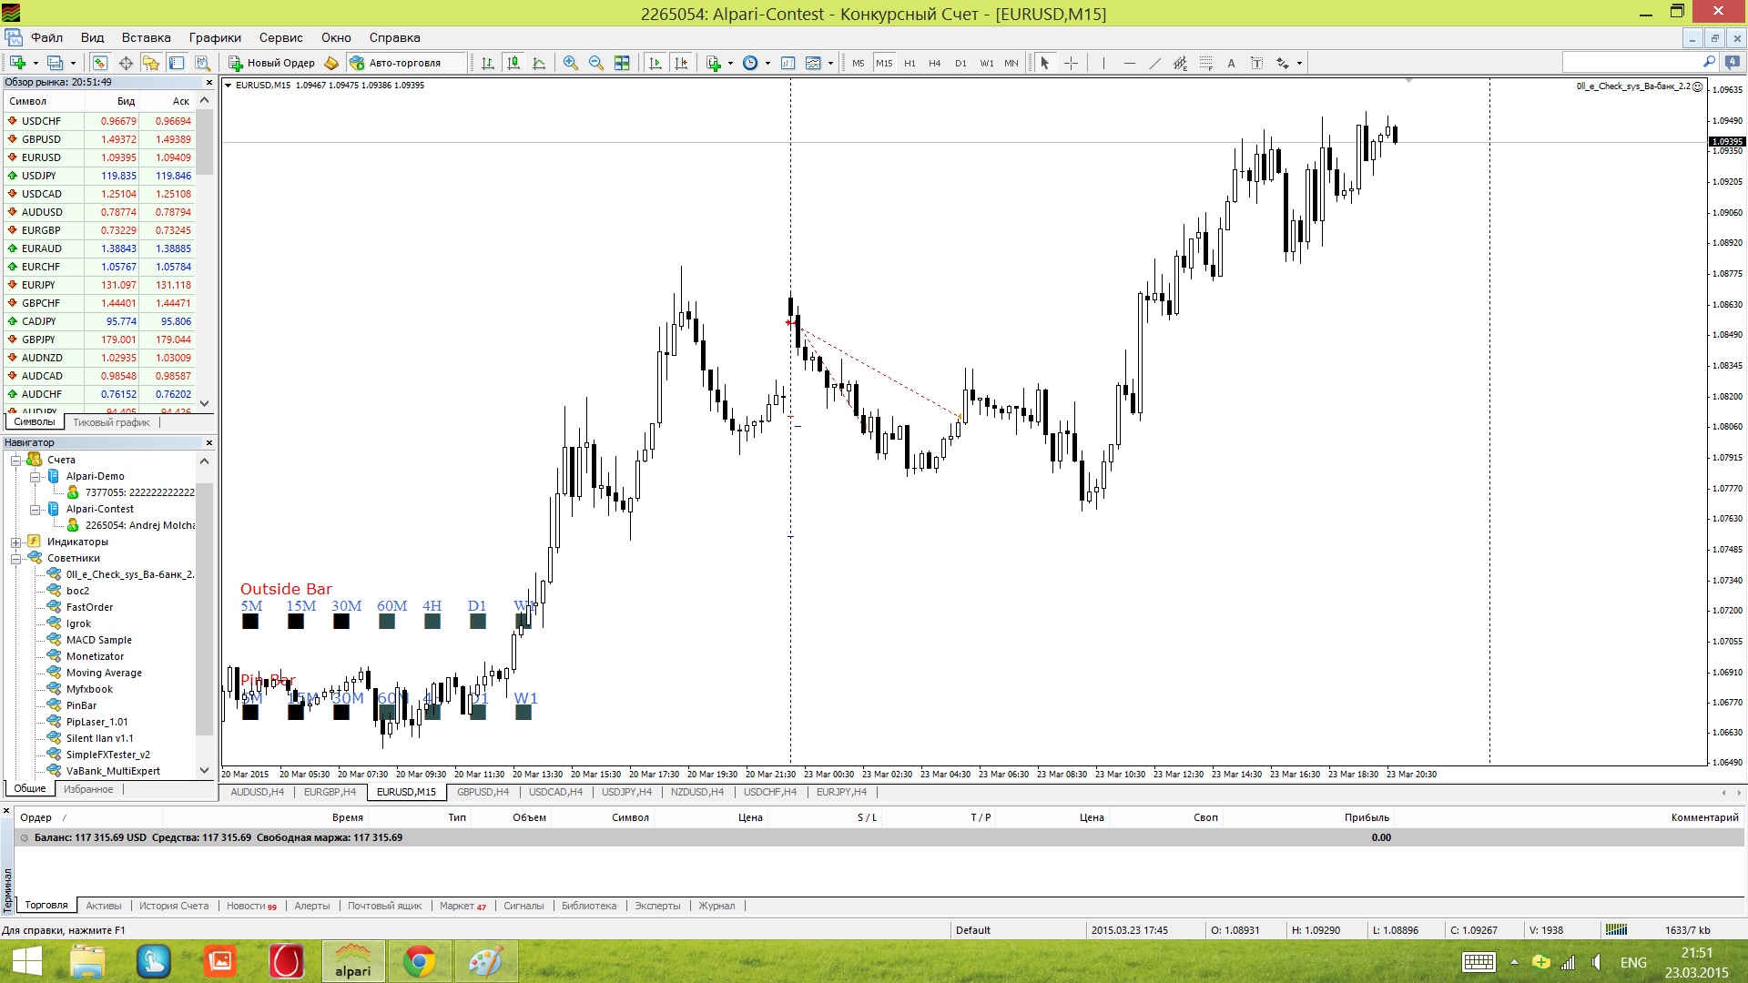Open the Новости terminal tab

pyautogui.click(x=251, y=906)
